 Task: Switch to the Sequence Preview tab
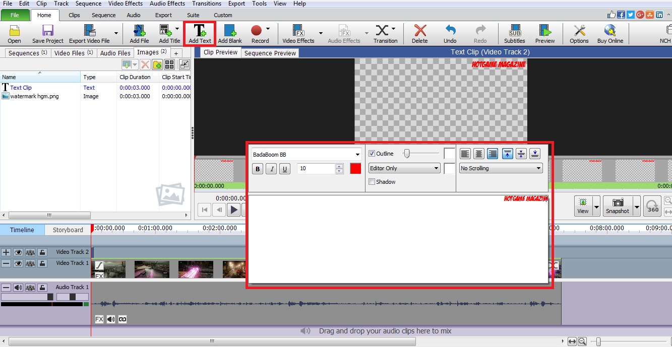tap(270, 52)
